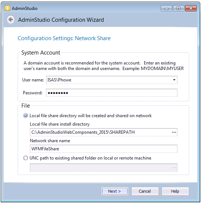
Task: Open Help for the wizard
Action: [x=175, y=191]
